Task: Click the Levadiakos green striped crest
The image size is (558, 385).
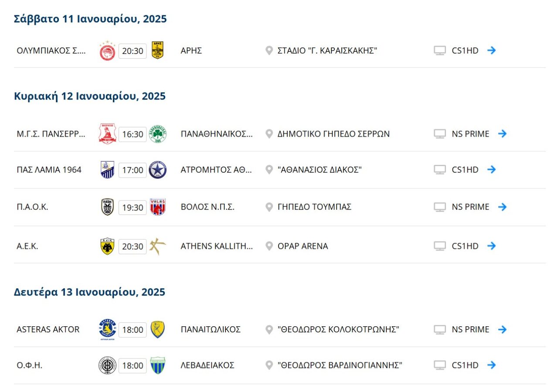Action: (x=157, y=365)
